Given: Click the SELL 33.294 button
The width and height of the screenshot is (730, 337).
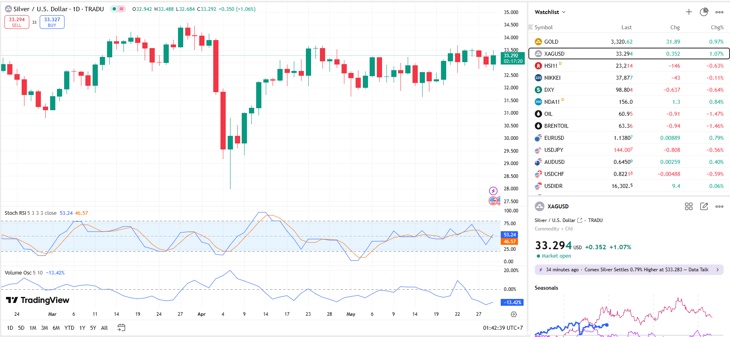Looking at the screenshot, I should point(17,22).
